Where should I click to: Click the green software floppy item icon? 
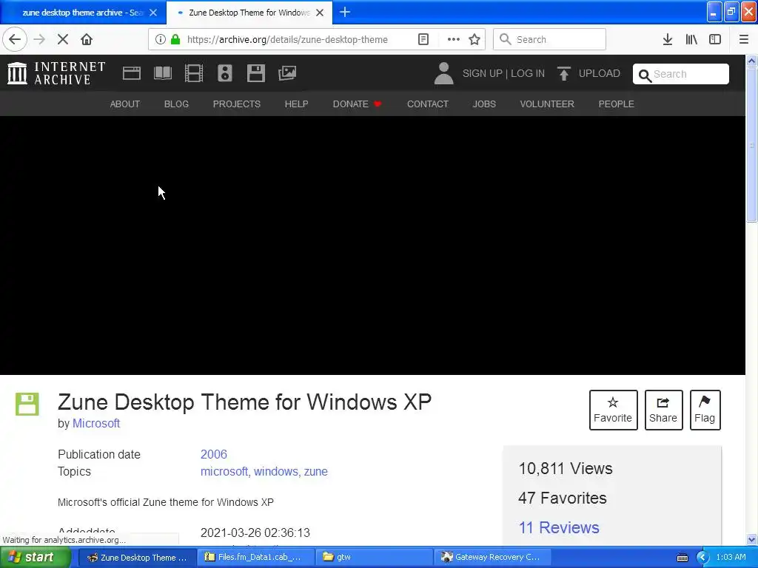(27, 404)
